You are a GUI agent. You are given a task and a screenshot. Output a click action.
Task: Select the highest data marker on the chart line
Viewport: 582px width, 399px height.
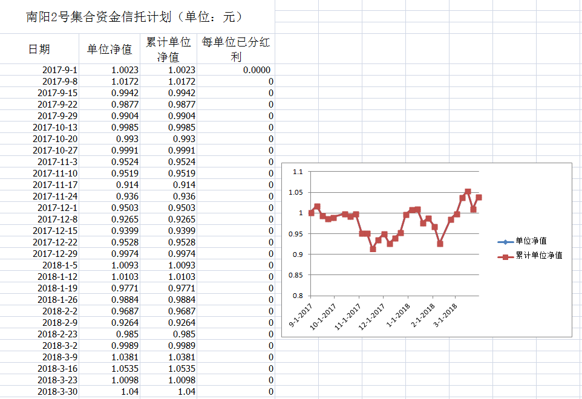click(468, 192)
